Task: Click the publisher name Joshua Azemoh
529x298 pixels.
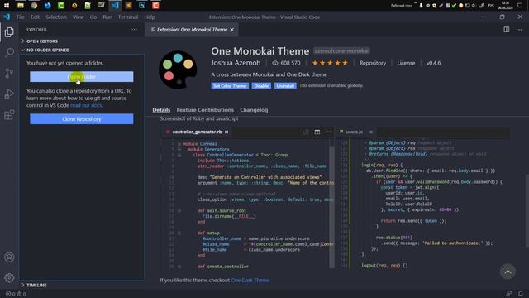Action: click(236, 63)
